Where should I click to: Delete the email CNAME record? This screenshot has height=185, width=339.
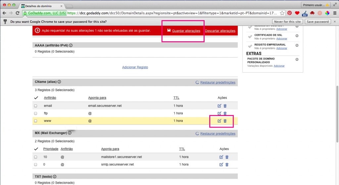pos(225,106)
